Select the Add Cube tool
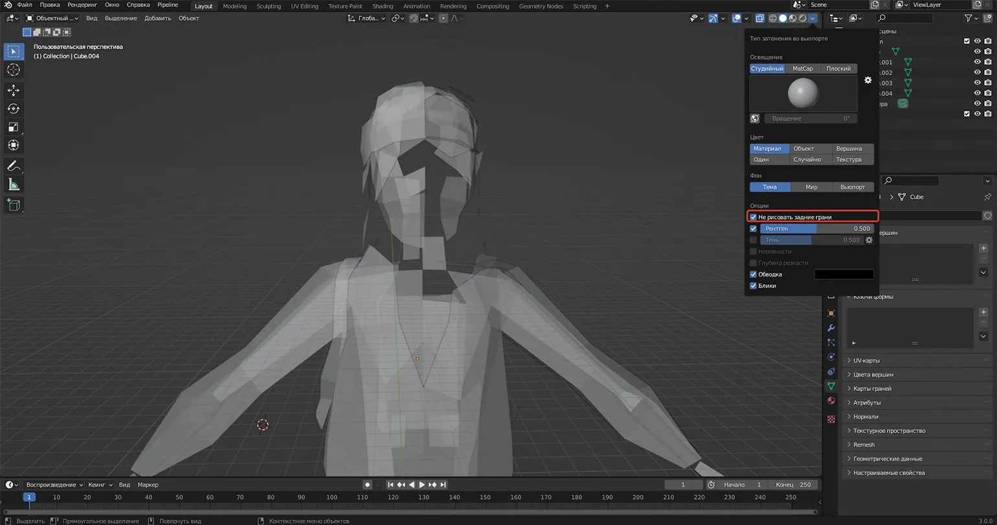Screen dimensions: 997x525 click(13, 205)
